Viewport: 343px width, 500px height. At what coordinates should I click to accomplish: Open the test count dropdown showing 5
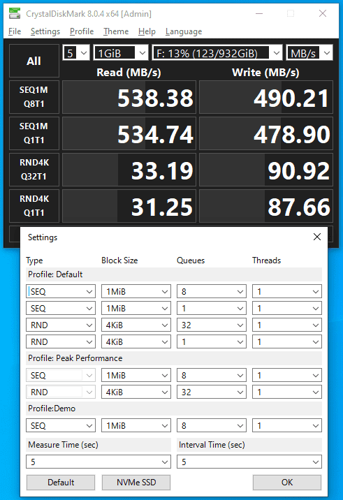(76, 52)
